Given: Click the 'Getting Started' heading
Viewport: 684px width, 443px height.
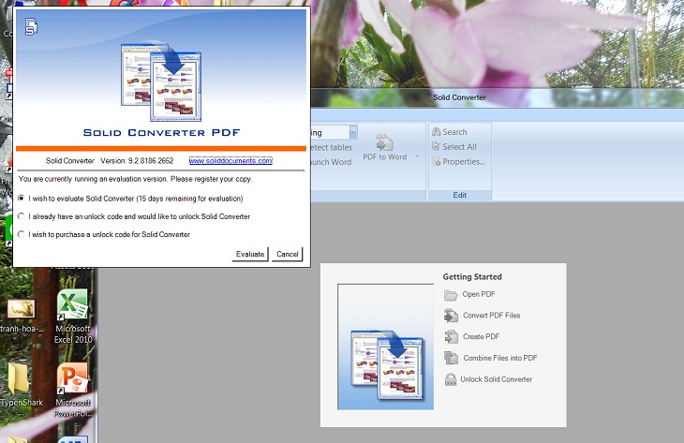Looking at the screenshot, I should click(472, 277).
